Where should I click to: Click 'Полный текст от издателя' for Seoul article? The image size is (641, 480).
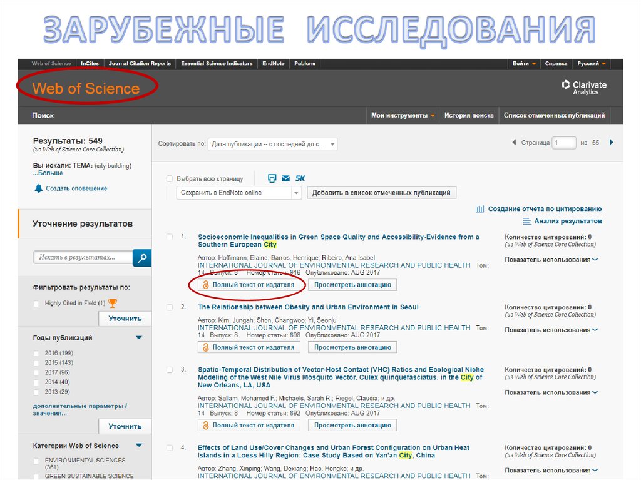tap(249, 347)
